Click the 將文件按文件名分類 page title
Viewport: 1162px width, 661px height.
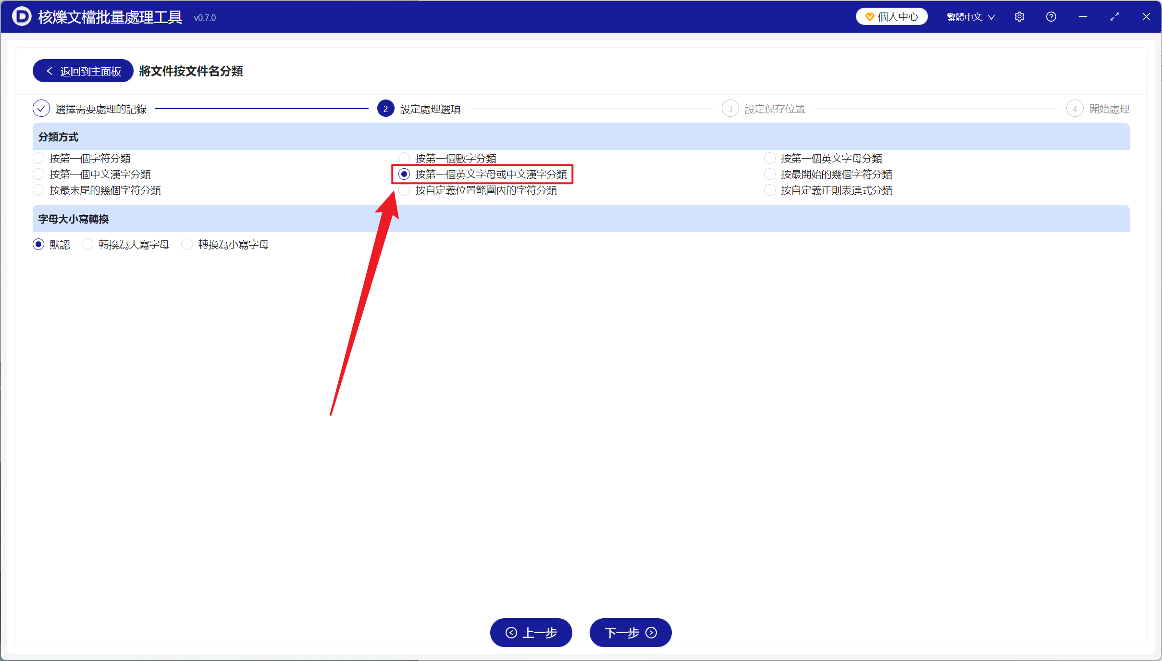click(191, 71)
